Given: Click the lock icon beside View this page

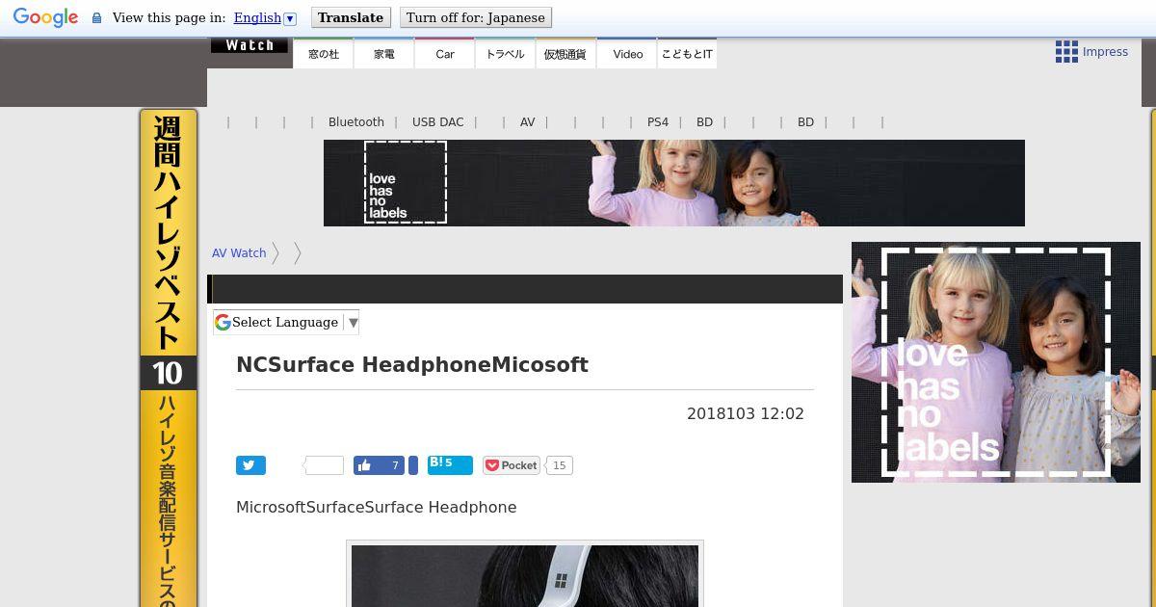Looking at the screenshot, I should (96, 17).
